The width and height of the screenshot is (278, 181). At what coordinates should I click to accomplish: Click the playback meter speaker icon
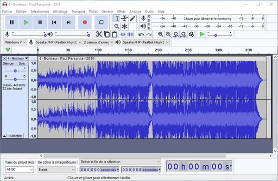point(143,26)
